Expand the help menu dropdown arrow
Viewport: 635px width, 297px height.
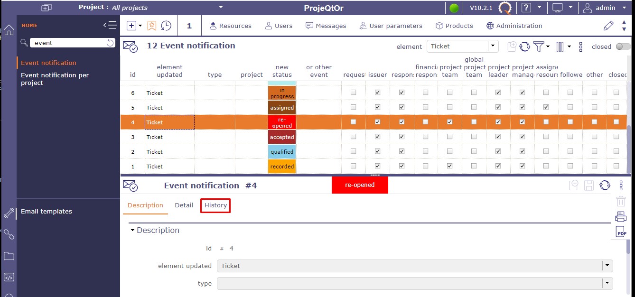pyautogui.click(x=540, y=8)
